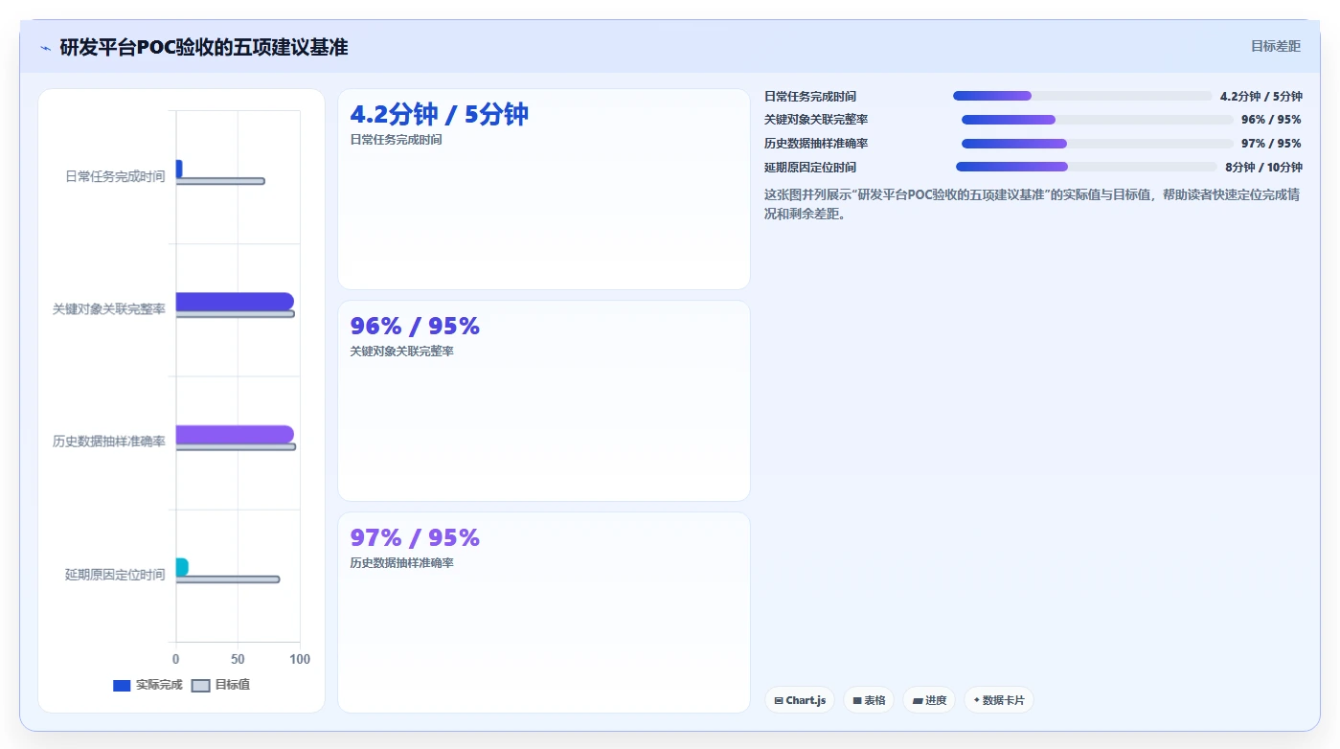
Task: Click the 延期原因定位时间 axis label in chart
Action: [x=115, y=575]
